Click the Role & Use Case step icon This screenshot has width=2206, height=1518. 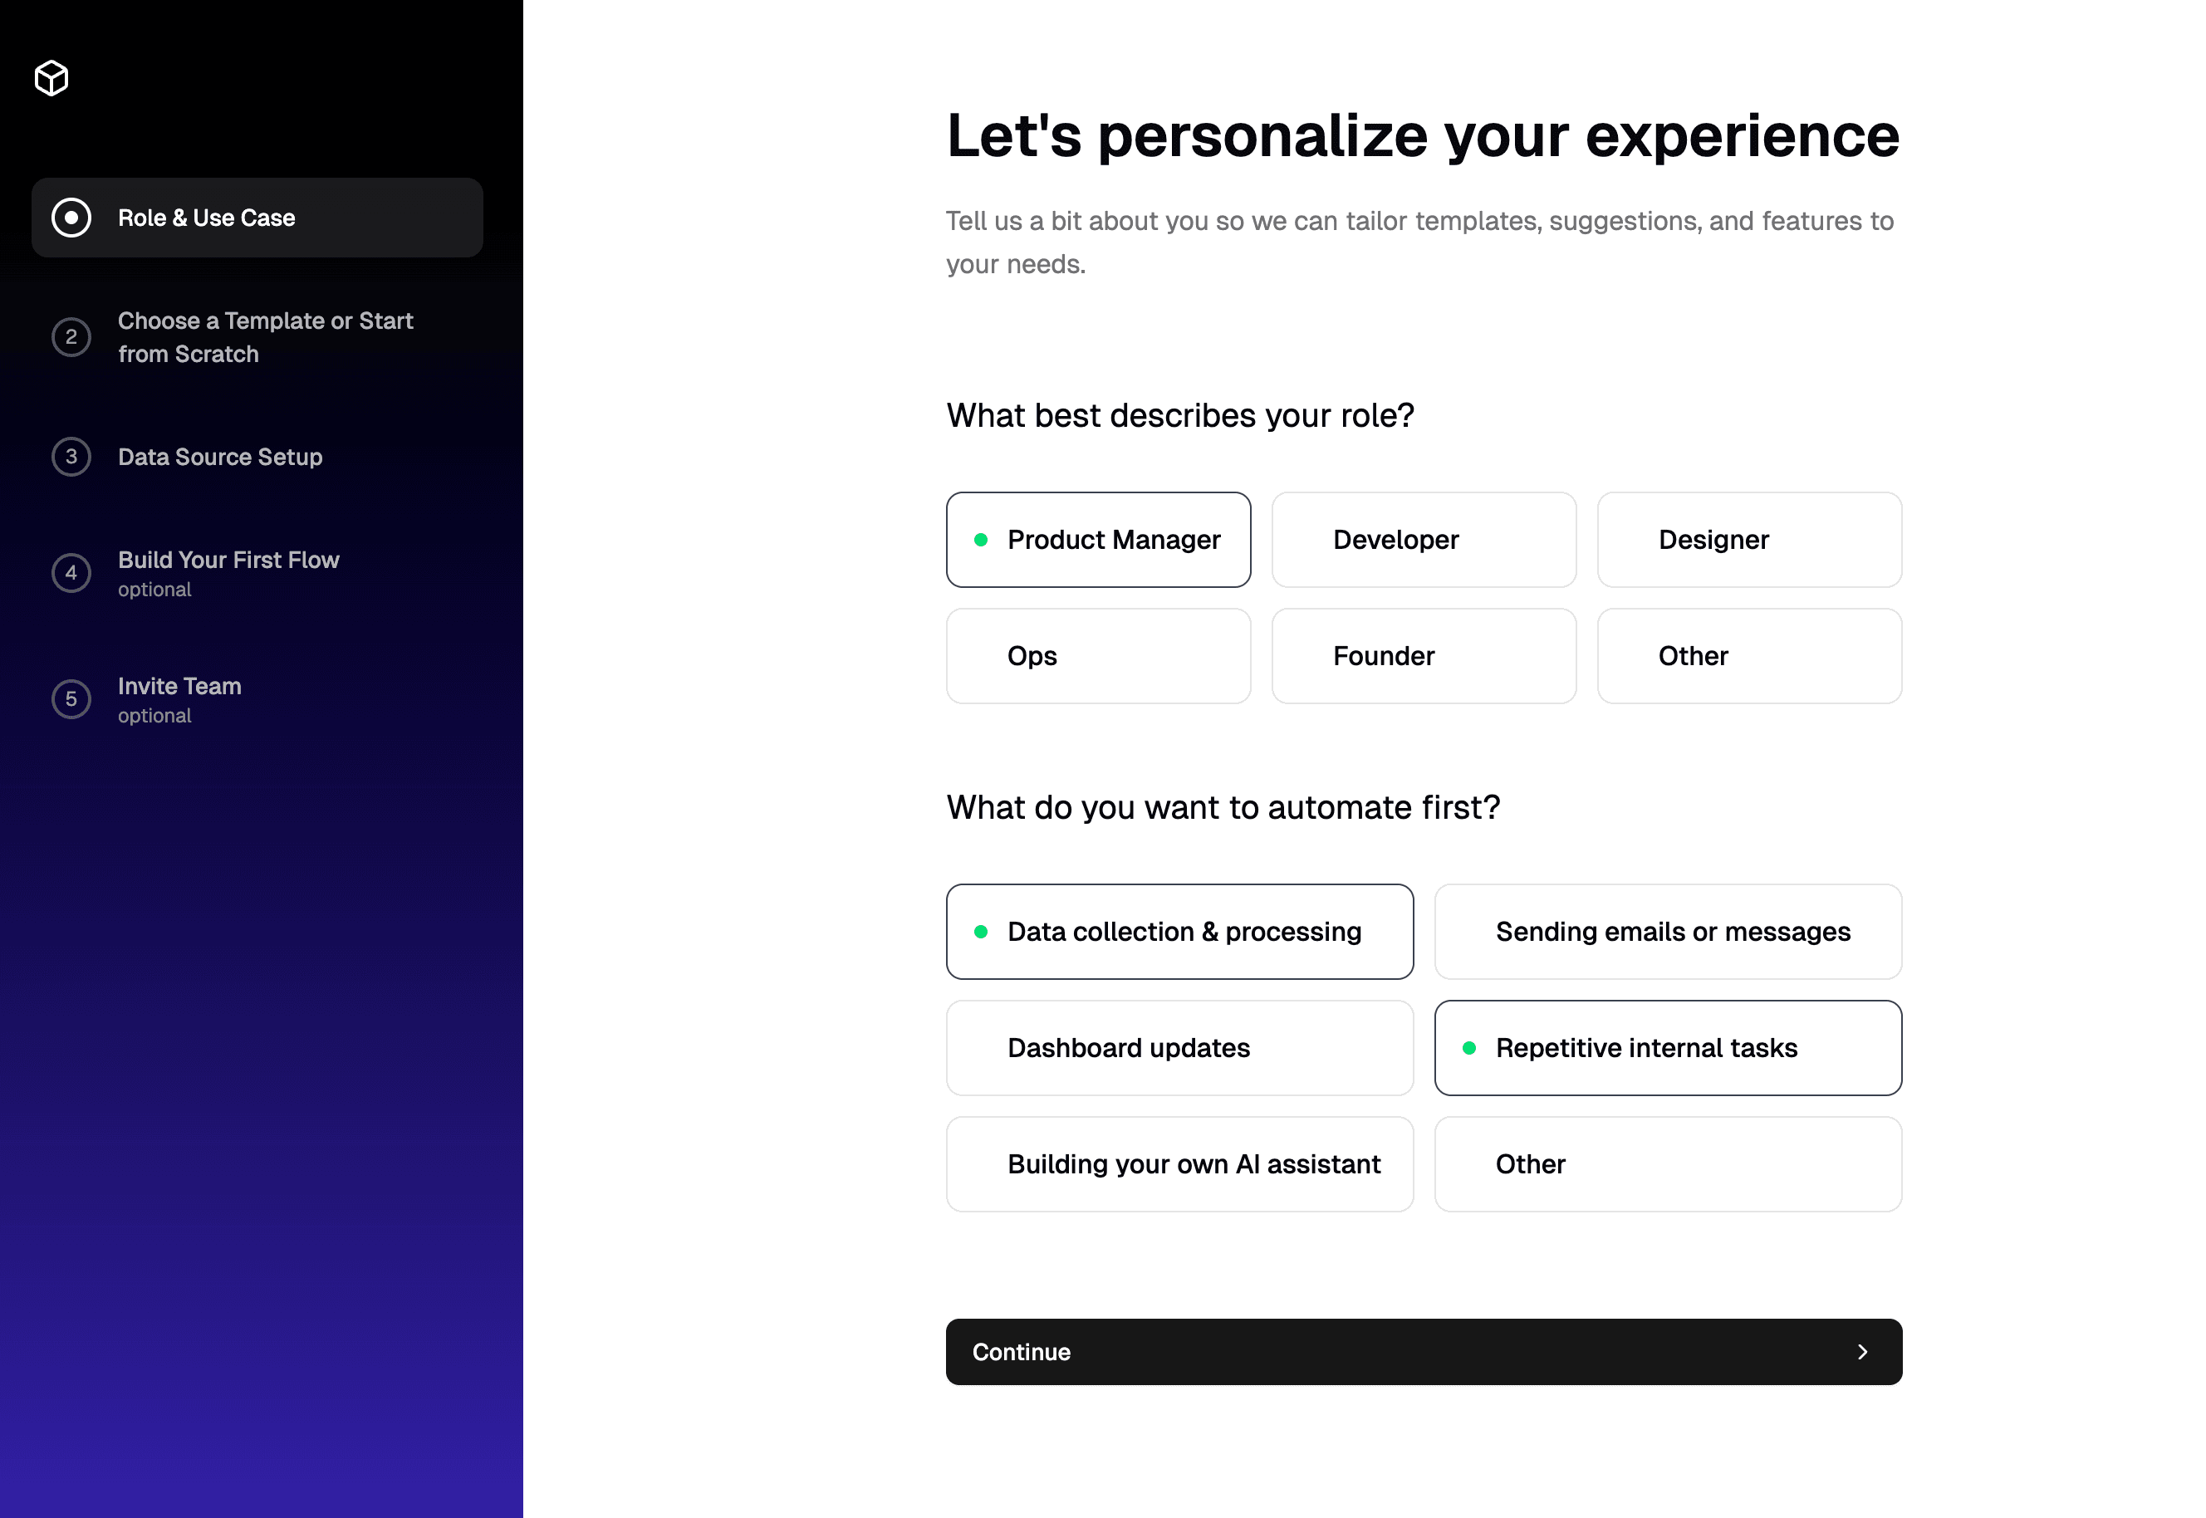coord(71,218)
